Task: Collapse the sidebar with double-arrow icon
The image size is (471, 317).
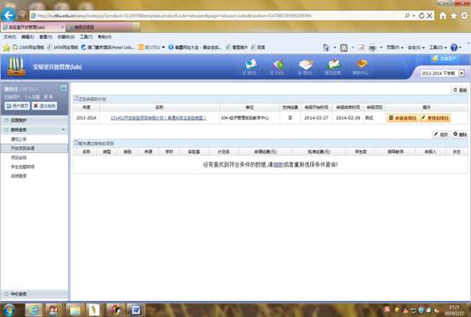Action: 63,88
